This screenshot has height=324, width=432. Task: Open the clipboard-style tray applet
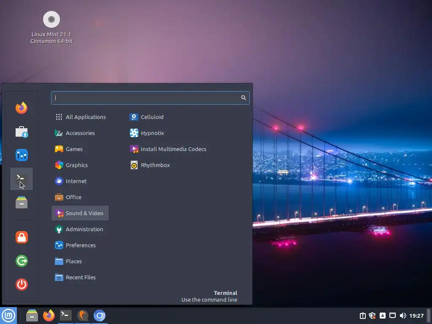click(x=363, y=316)
